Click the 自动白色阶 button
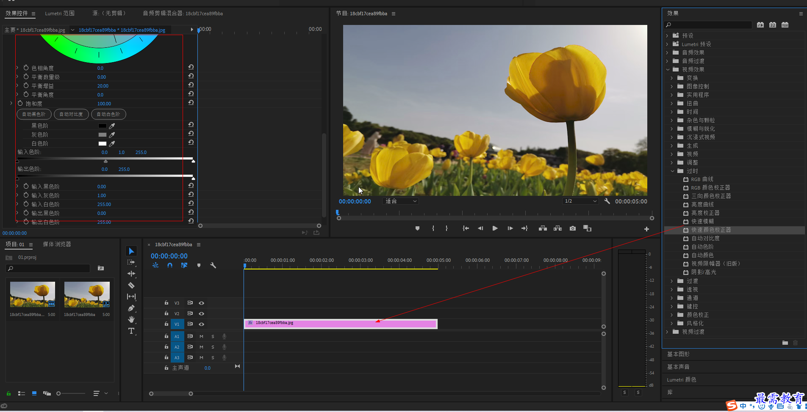Image resolution: width=807 pixels, height=412 pixels. coord(108,114)
